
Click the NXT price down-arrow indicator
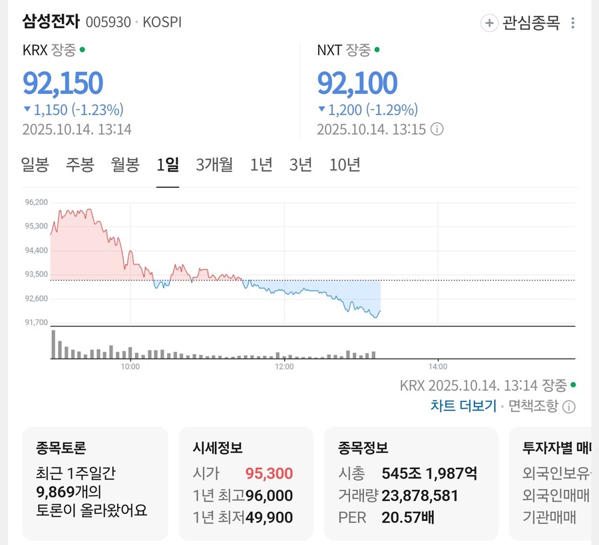coord(321,110)
